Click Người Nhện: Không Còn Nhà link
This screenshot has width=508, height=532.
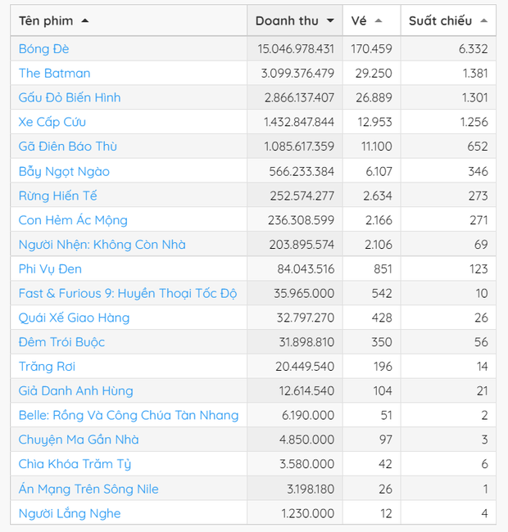tap(102, 245)
